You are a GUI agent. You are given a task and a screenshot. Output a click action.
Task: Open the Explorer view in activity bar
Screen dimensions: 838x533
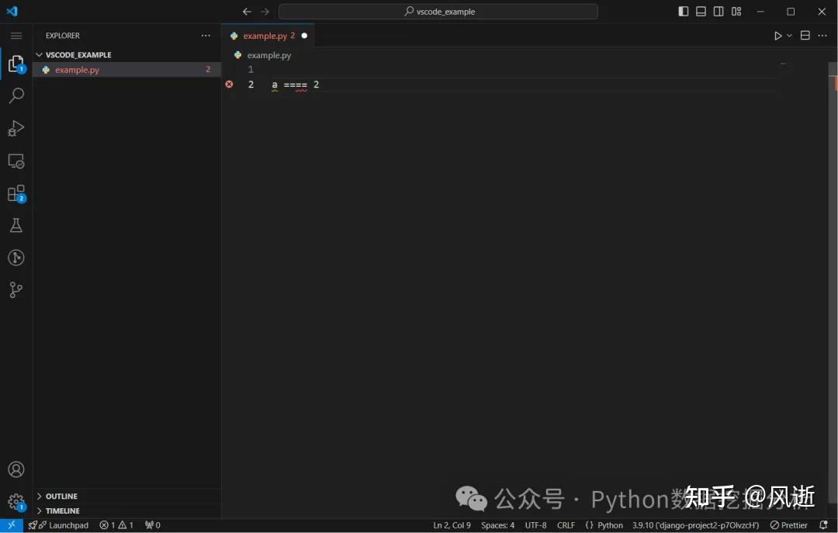tap(16, 64)
